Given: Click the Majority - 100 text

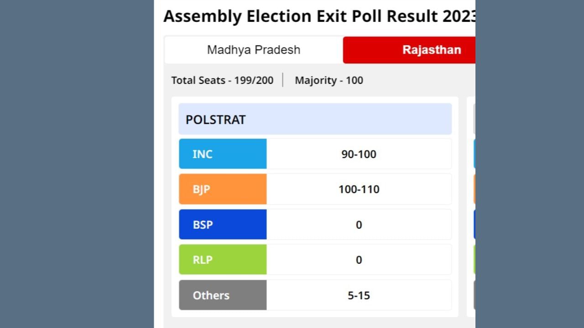Looking at the screenshot, I should point(329,81).
